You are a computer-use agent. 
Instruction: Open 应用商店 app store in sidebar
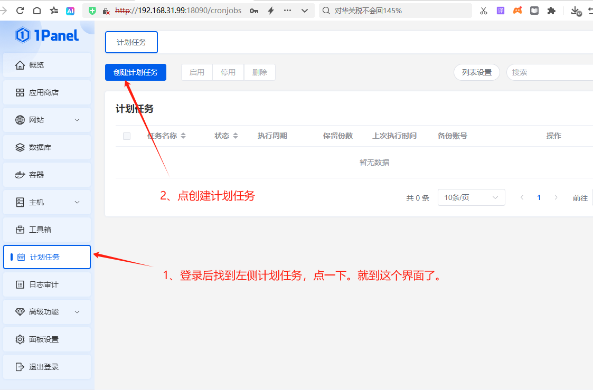(x=47, y=92)
